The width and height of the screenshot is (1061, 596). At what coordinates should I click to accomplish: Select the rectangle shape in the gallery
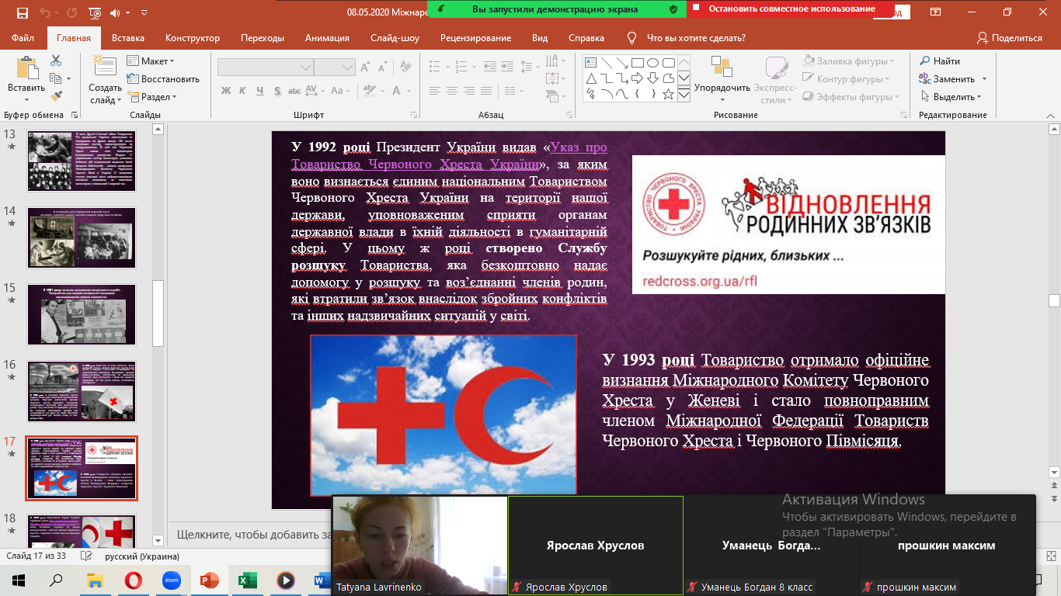point(637,63)
